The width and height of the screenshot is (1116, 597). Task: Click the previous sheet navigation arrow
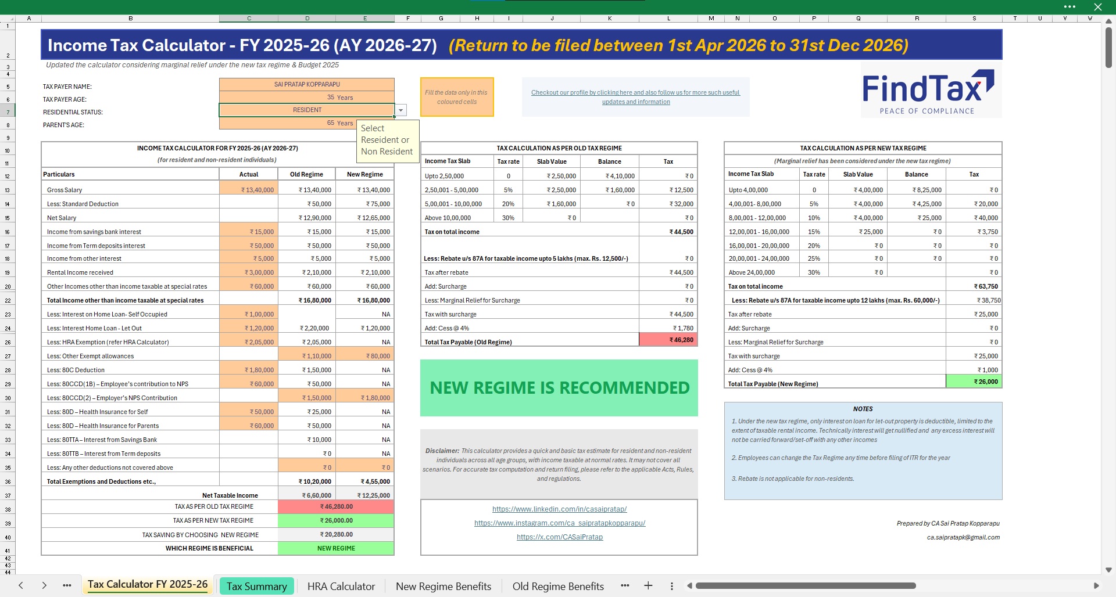[21, 585]
